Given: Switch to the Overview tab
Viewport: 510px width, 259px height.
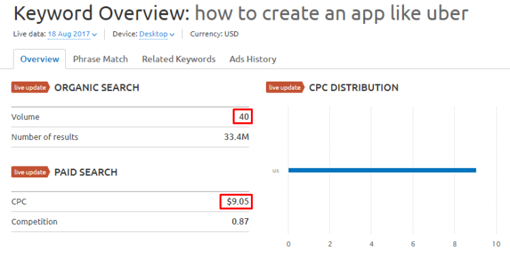Looking at the screenshot, I should click(39, 59).
